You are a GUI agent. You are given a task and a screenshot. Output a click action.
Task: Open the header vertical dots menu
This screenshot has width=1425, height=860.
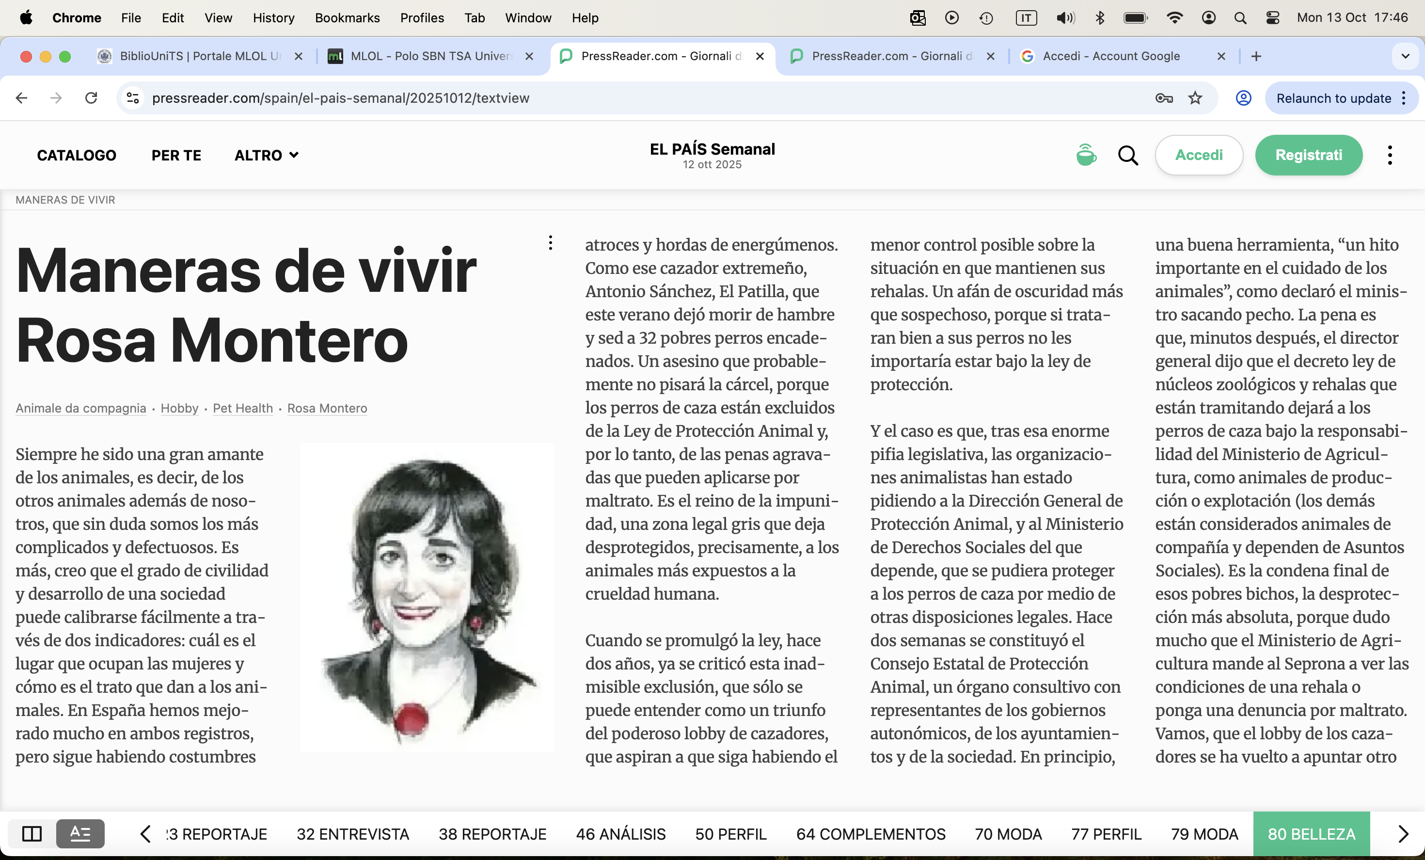point(1389,155)
